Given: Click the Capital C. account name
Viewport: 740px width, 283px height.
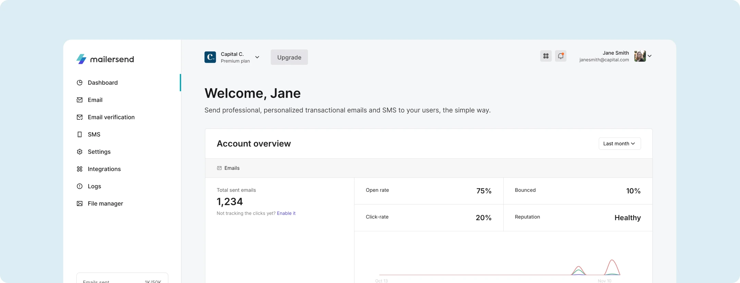Looking at the screenshot, I should 232,54.
